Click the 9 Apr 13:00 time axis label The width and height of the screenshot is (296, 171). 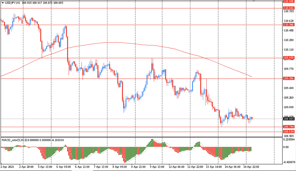pyautogui.click(x=157, y=167)
